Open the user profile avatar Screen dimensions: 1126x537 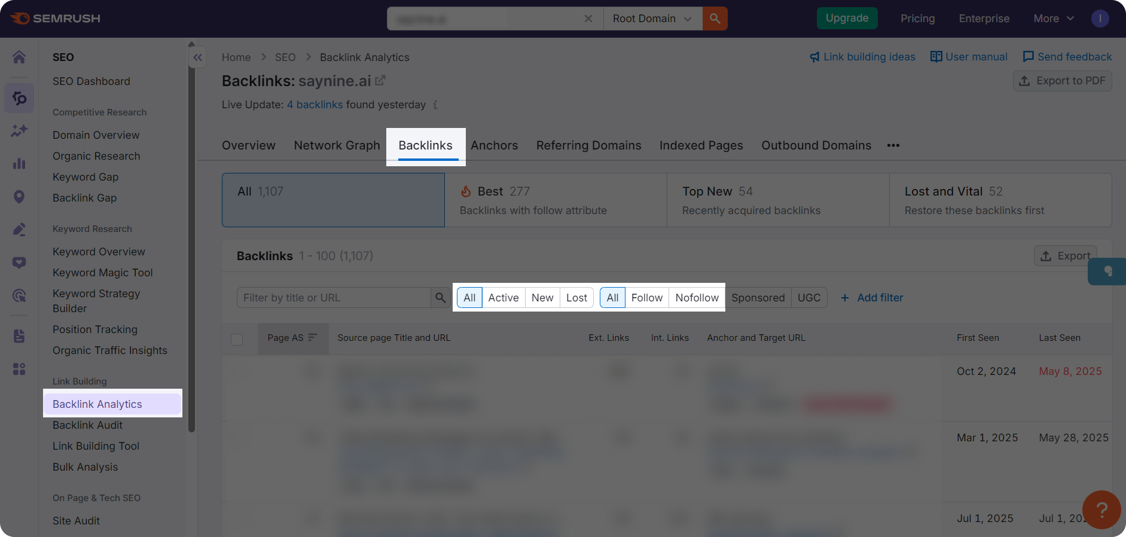1100,19
